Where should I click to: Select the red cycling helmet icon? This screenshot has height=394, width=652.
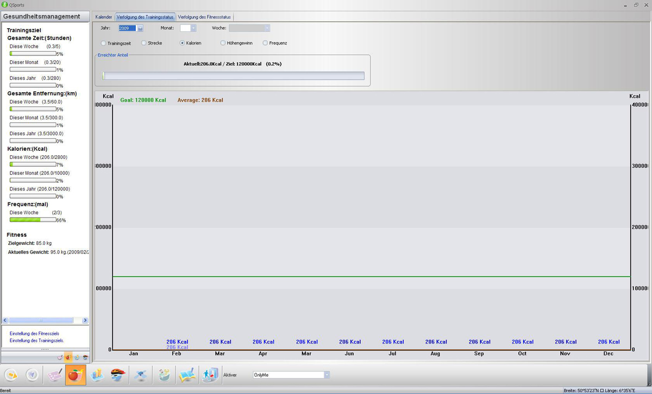tap(118, 375)
